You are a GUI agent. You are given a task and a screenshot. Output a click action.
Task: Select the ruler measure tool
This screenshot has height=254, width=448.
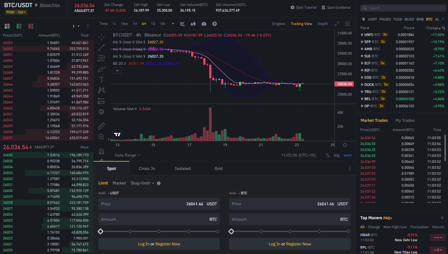pyautogui.click(x=101, y=126)
